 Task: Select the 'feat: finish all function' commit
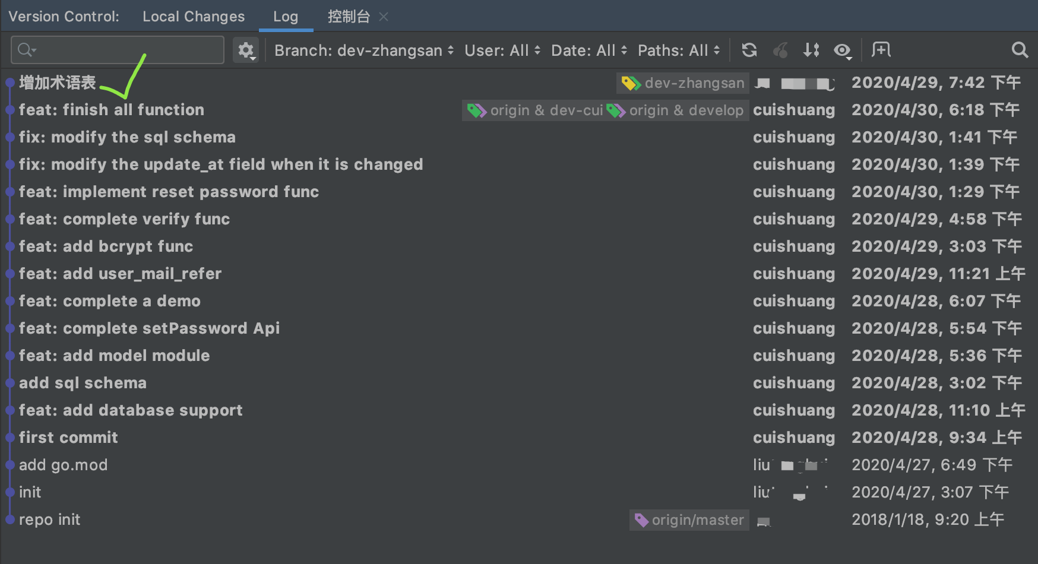pos(111,109)
